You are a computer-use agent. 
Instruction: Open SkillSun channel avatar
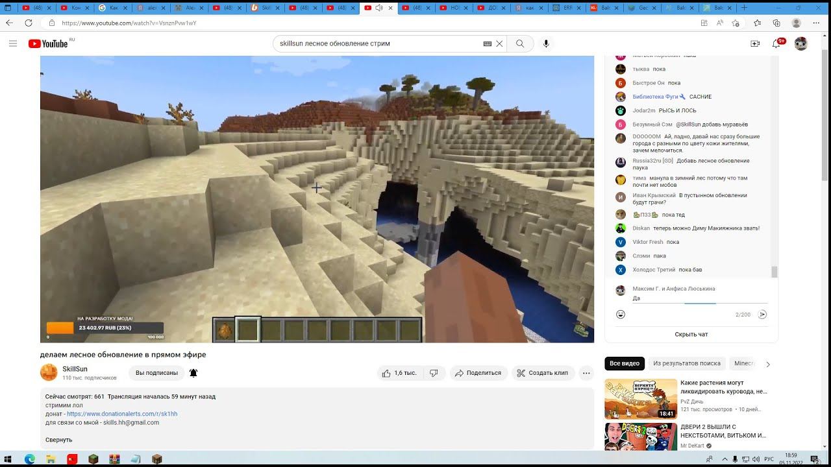pos(49,372)
